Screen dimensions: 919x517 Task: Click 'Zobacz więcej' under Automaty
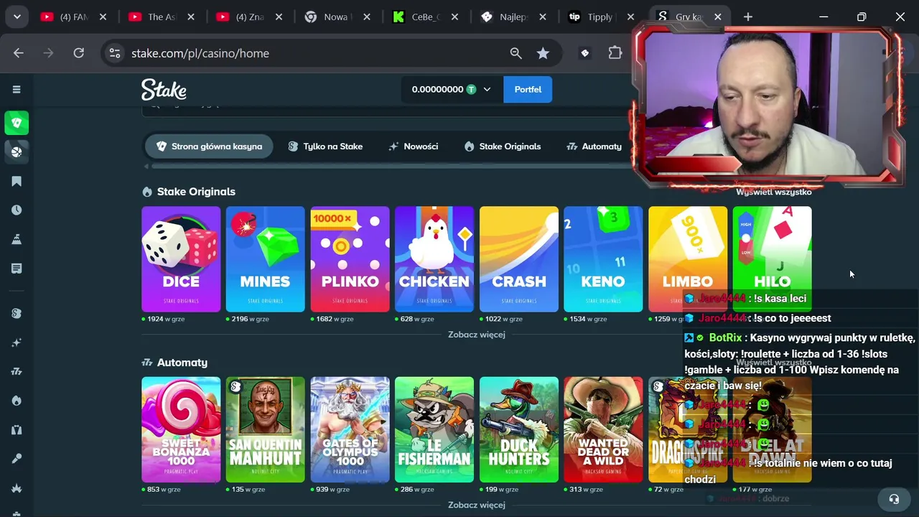tap(477, 505)
